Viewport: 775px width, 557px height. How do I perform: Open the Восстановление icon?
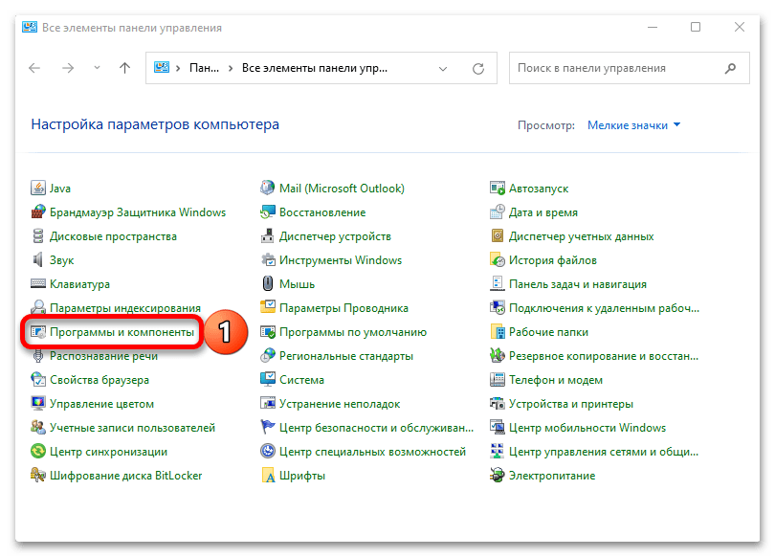(x=267, y=212)
